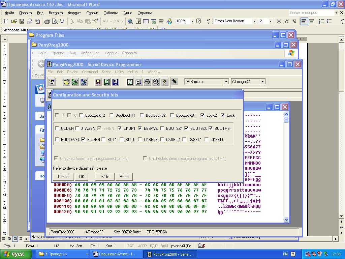Open Undo history dropdown arrow in Word
This screenshot has width=345, height=259.
[x=111, y=21]
